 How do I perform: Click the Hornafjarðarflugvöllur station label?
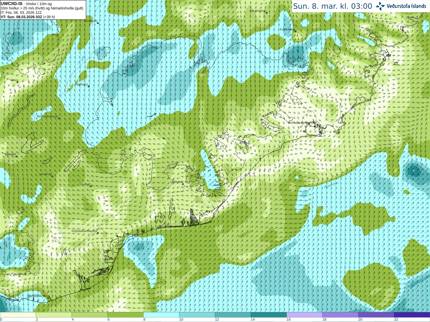(x=302, y=123)
